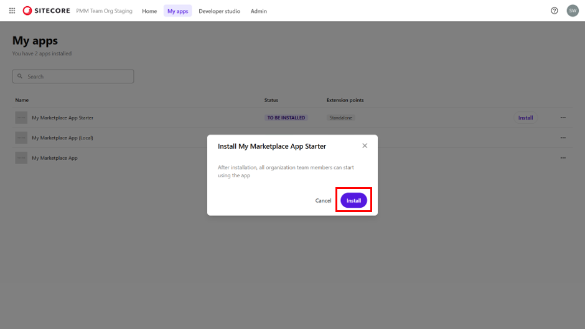Click the Status column header
Viewport: 585px width, 329px height.
(271, 100)
